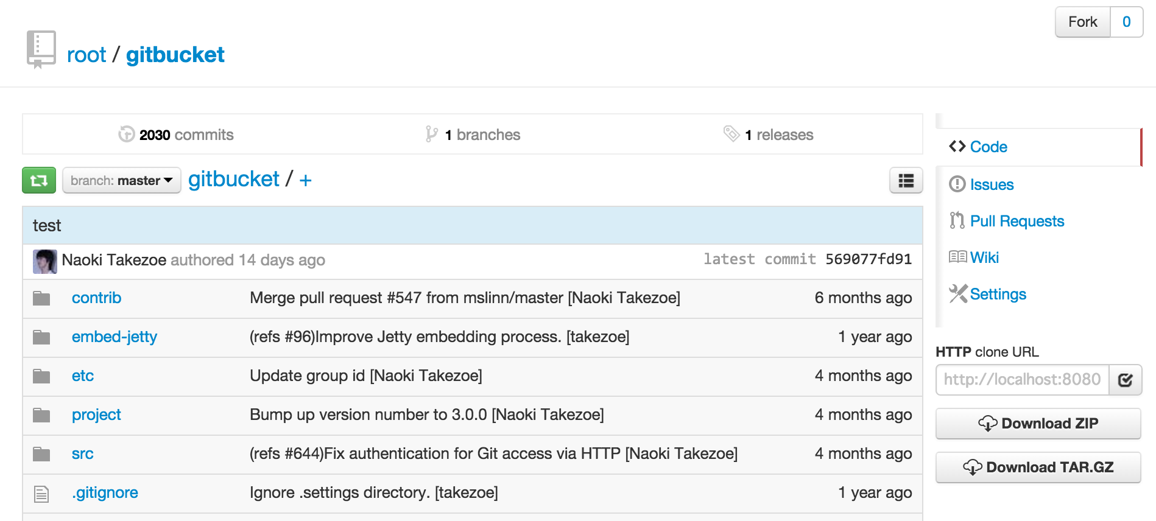Click the HTTP clone URL field
Image resolution: width=1156 pixels, height=521 pixels.
point(1023,380)
